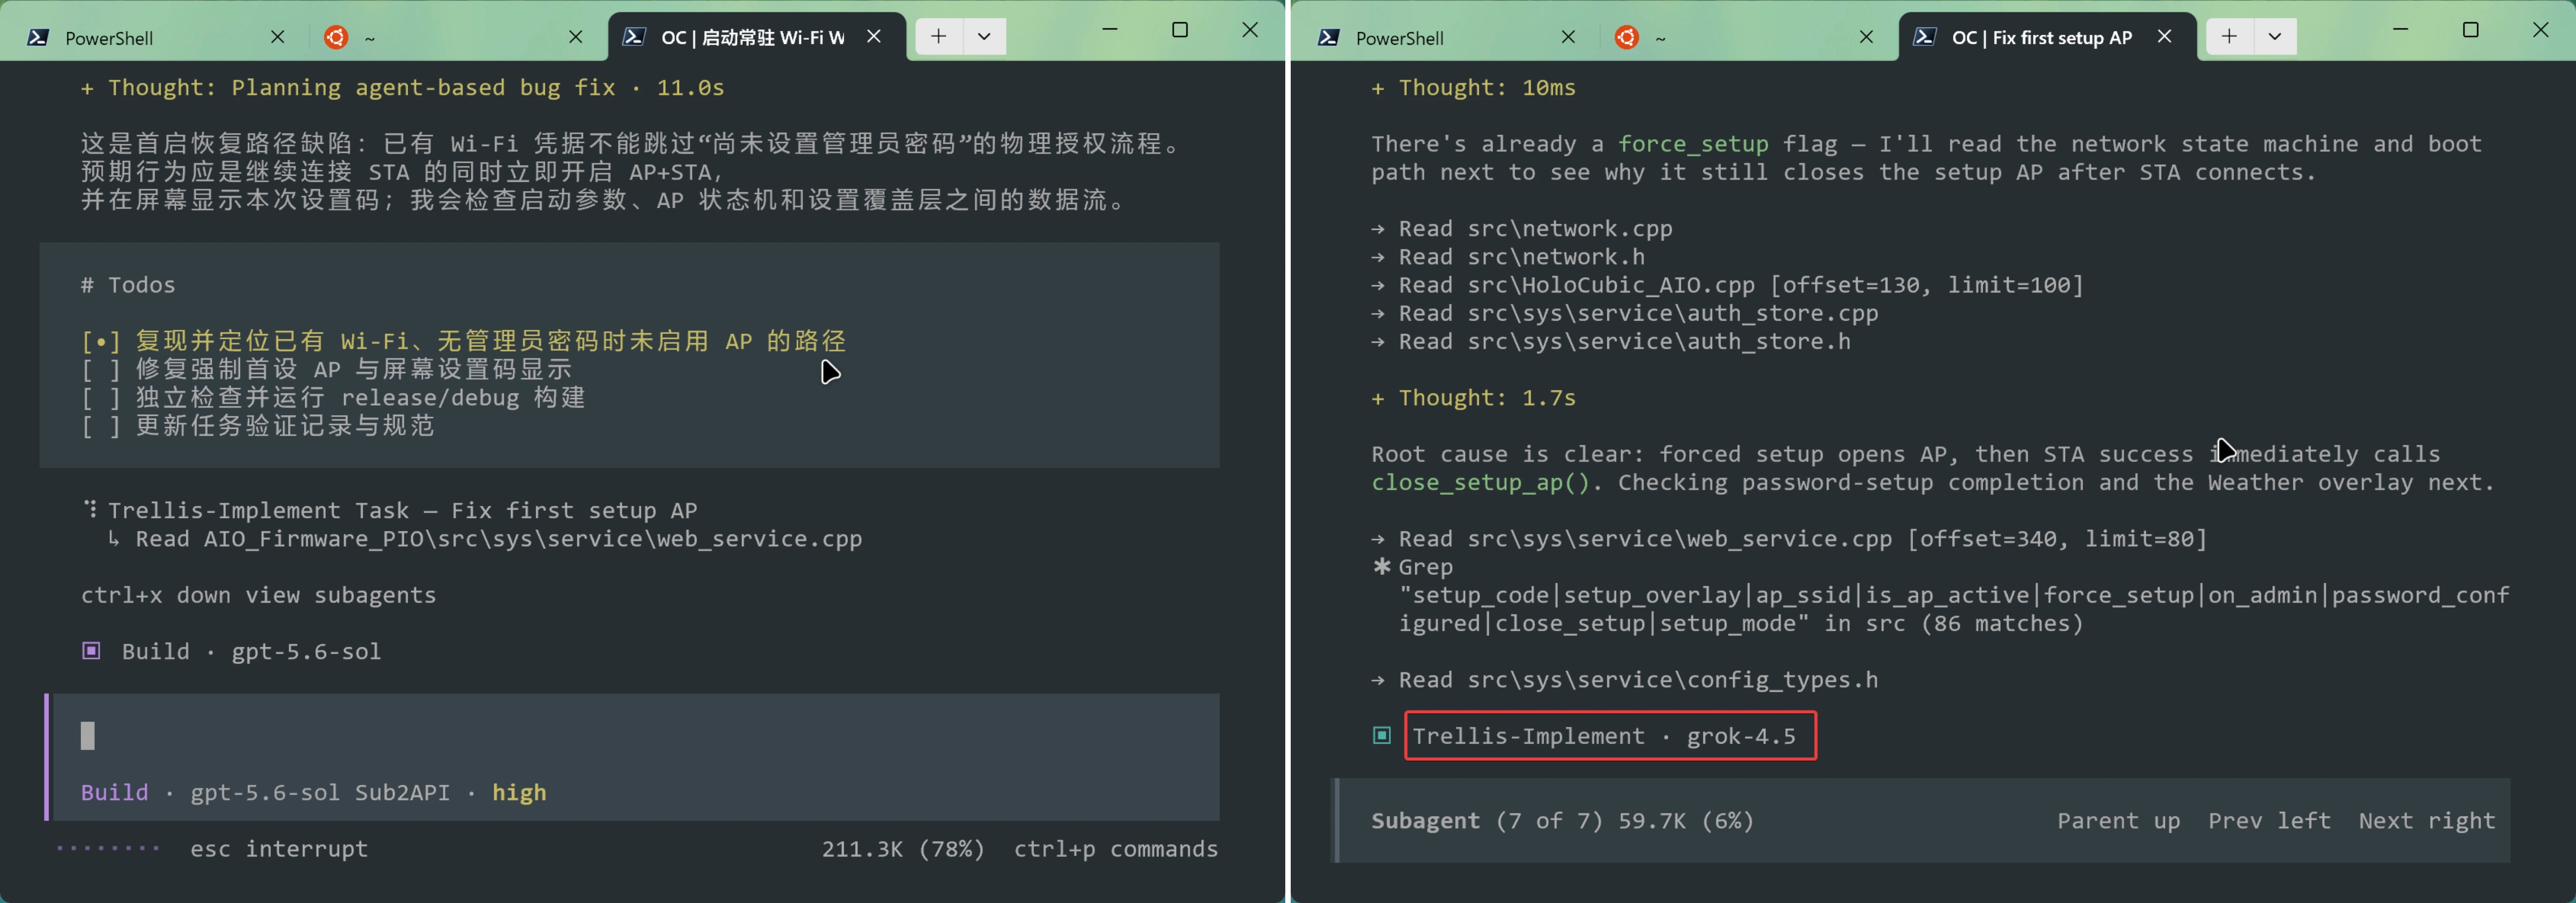Toggle in-progress todo '复现并定位已有 Wi-Fi' checkbox
Viewport: 2576px width, 903px height.
pyautogui.click(x=101, y=342)
